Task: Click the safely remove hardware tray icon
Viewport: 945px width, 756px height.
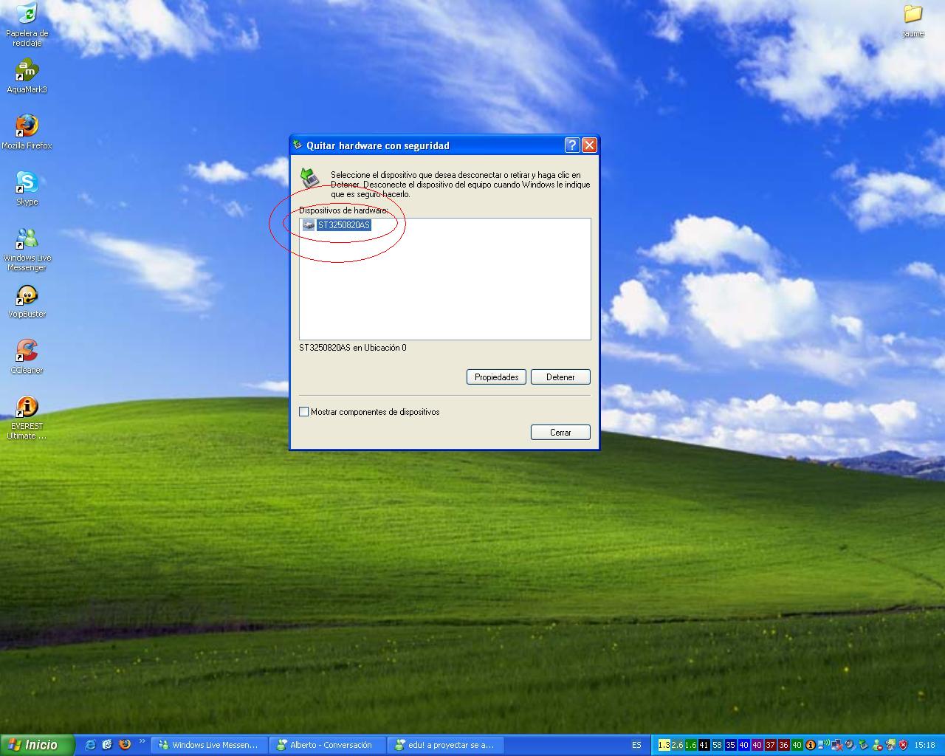Action: pos(863,745)
